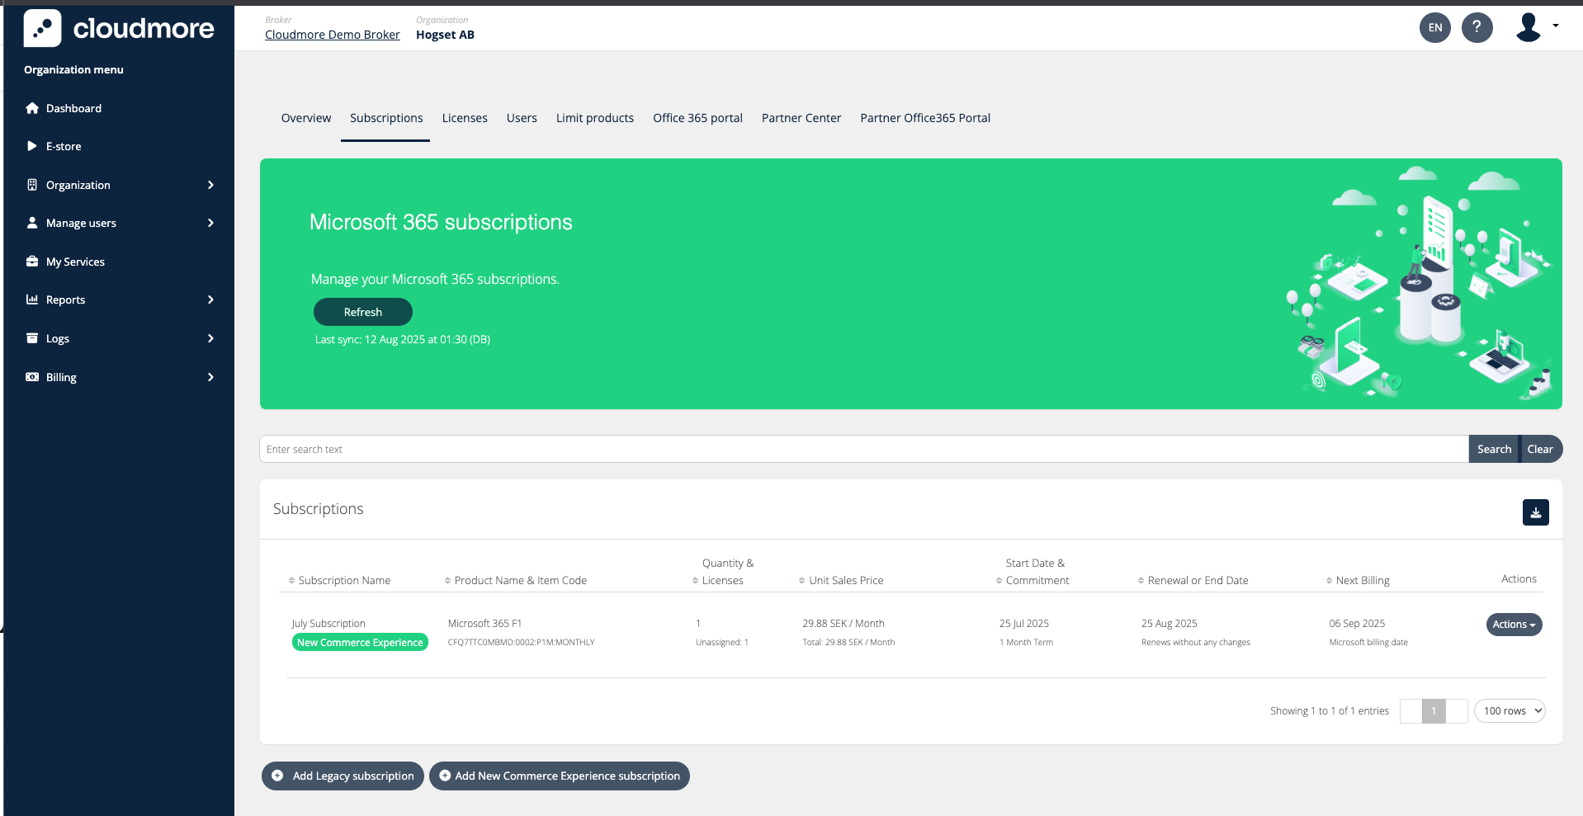1583x816 pixels.
Task: Click the EN language selector icon
Action: tap(1435, 28)
